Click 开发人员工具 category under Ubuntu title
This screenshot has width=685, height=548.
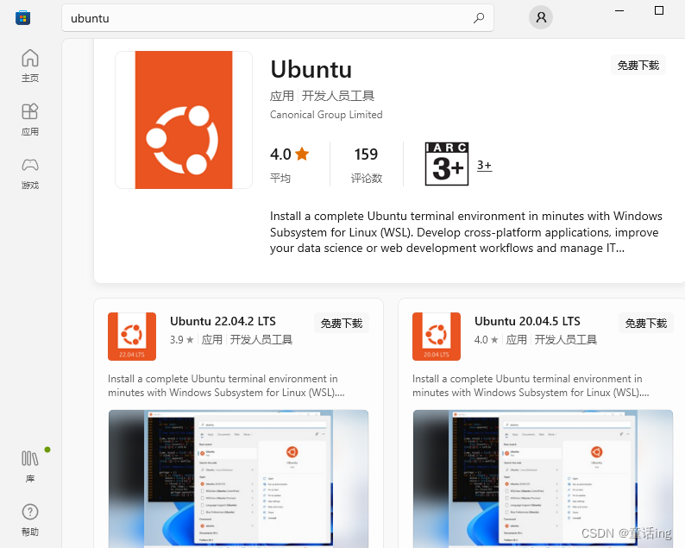pyautogui.click(x=337, y=96)
